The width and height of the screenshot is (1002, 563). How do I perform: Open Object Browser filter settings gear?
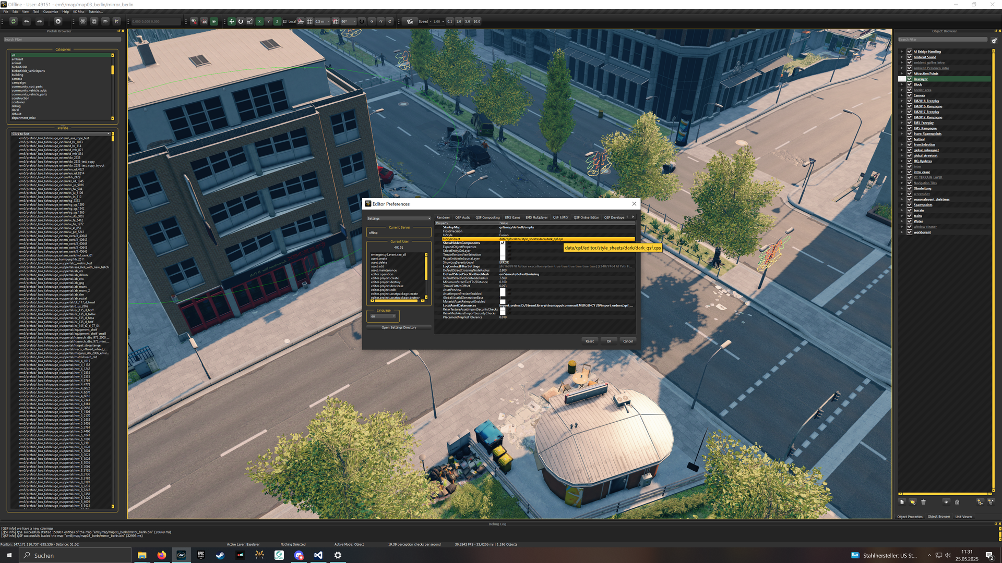coord(994,40)
